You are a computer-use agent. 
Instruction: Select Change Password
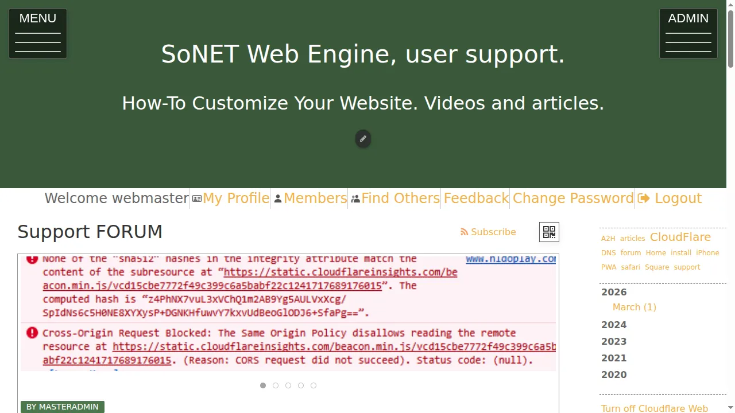573,198
